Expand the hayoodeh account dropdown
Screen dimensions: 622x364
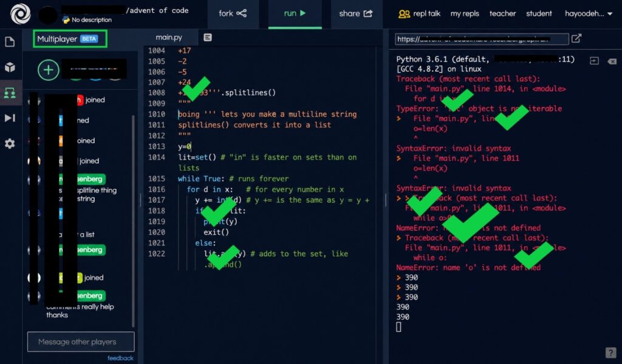coord(588,13)
